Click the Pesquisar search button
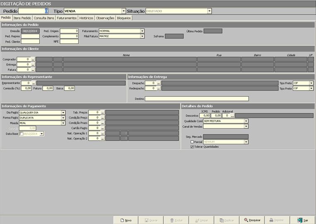This screenshot has height=224, width=316. 252,220
